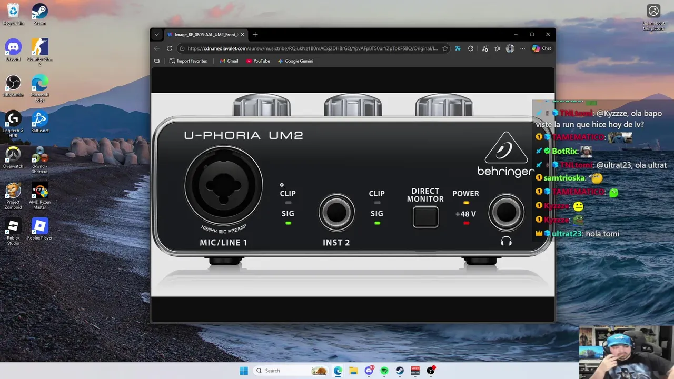Select the Logitech G HUB desktop icon
The width and height of the screenshot is (674, 379).
point(13,125)
